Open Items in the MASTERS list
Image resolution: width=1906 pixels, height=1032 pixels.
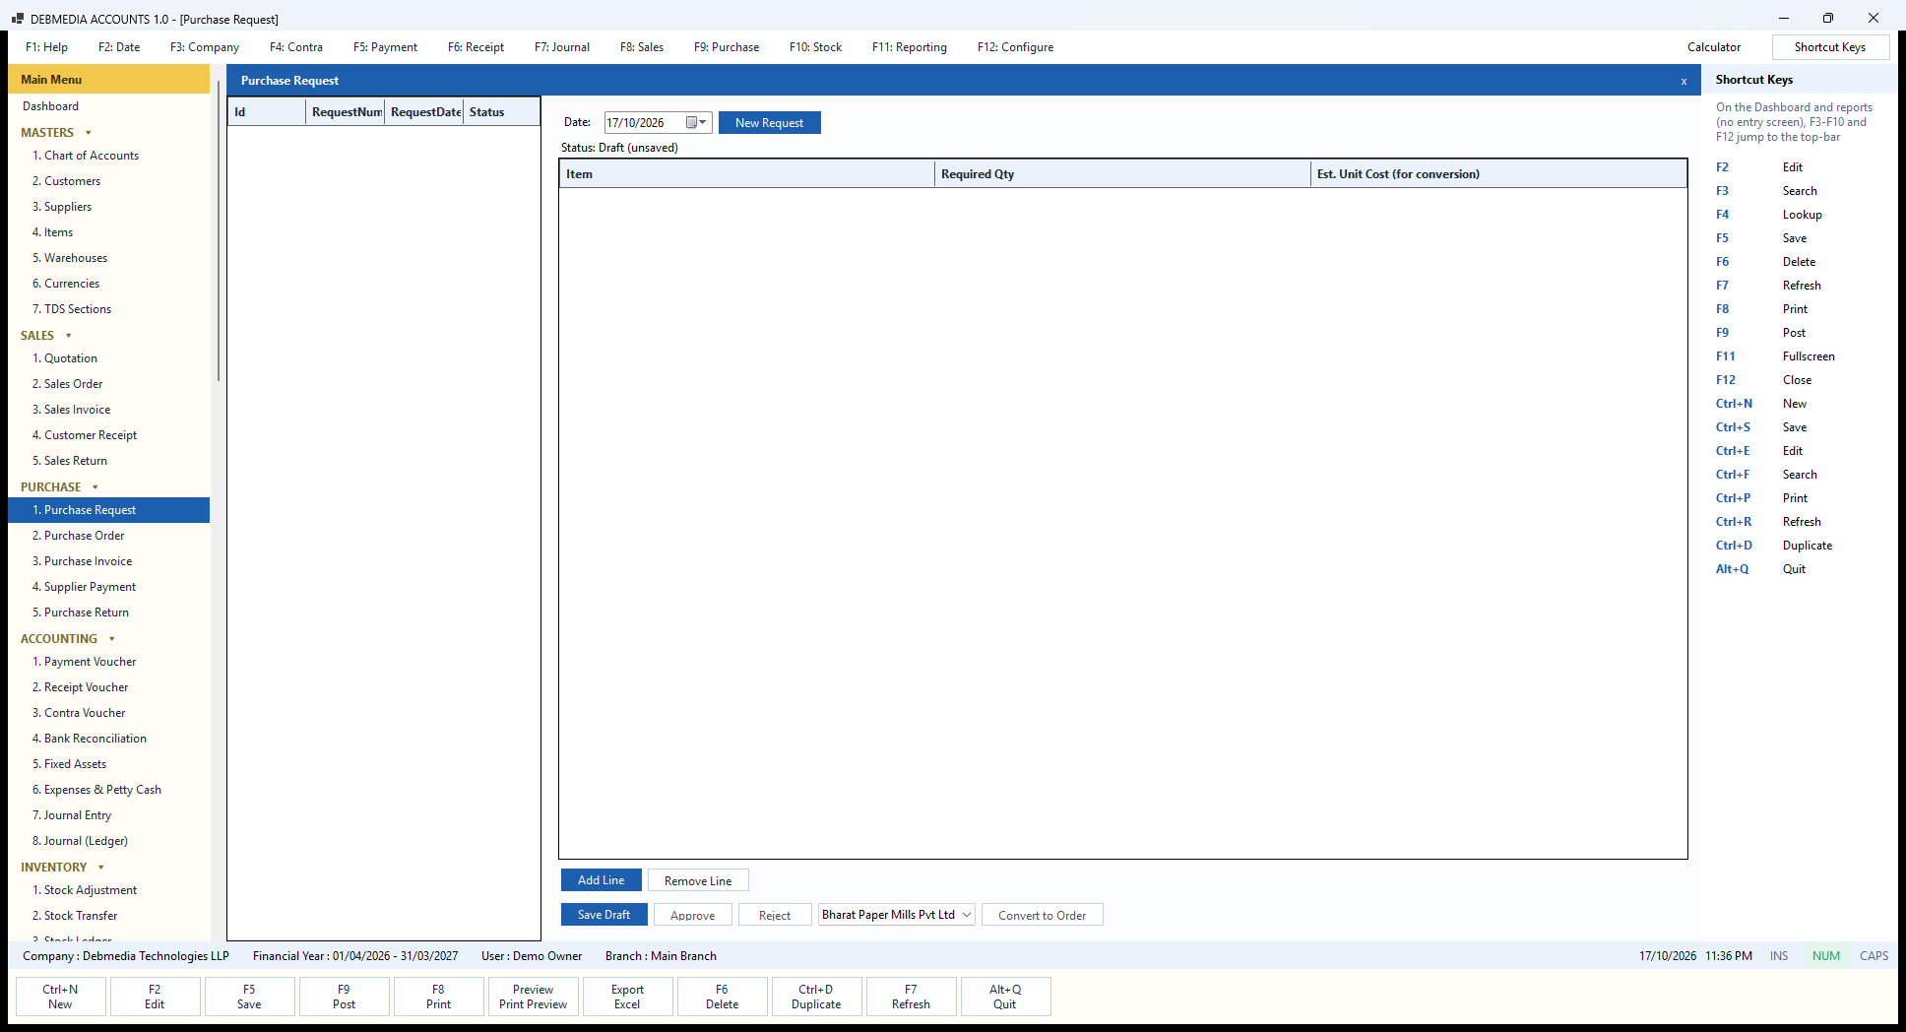(108, 232)
